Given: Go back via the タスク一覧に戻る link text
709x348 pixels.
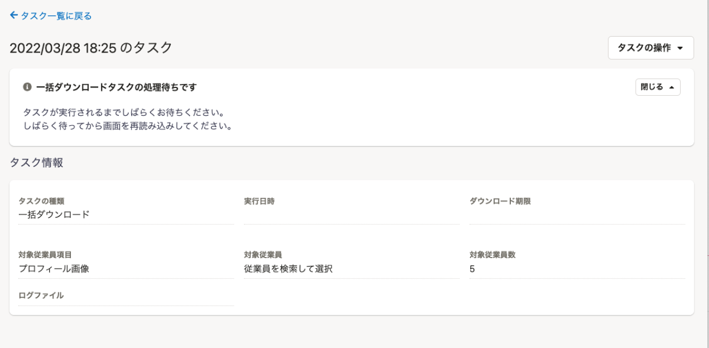Looking at the screenshot, I should 56,17.
